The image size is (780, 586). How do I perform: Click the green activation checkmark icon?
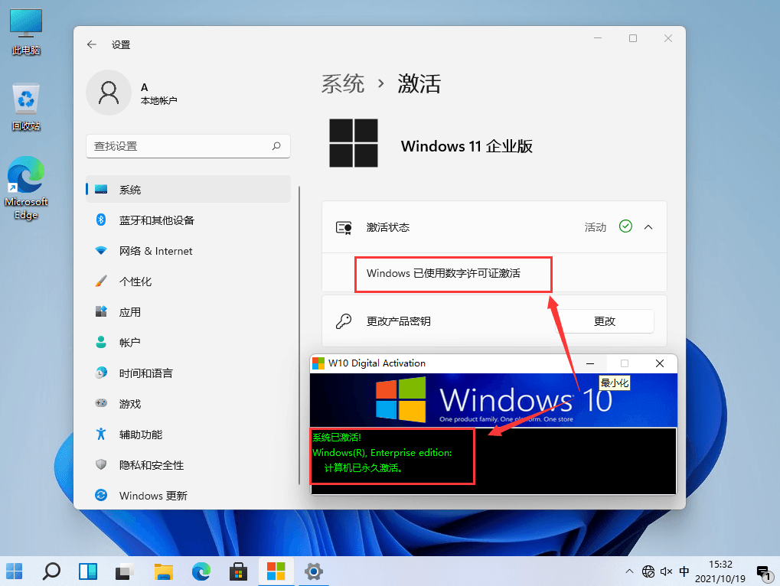pos(625,226)
